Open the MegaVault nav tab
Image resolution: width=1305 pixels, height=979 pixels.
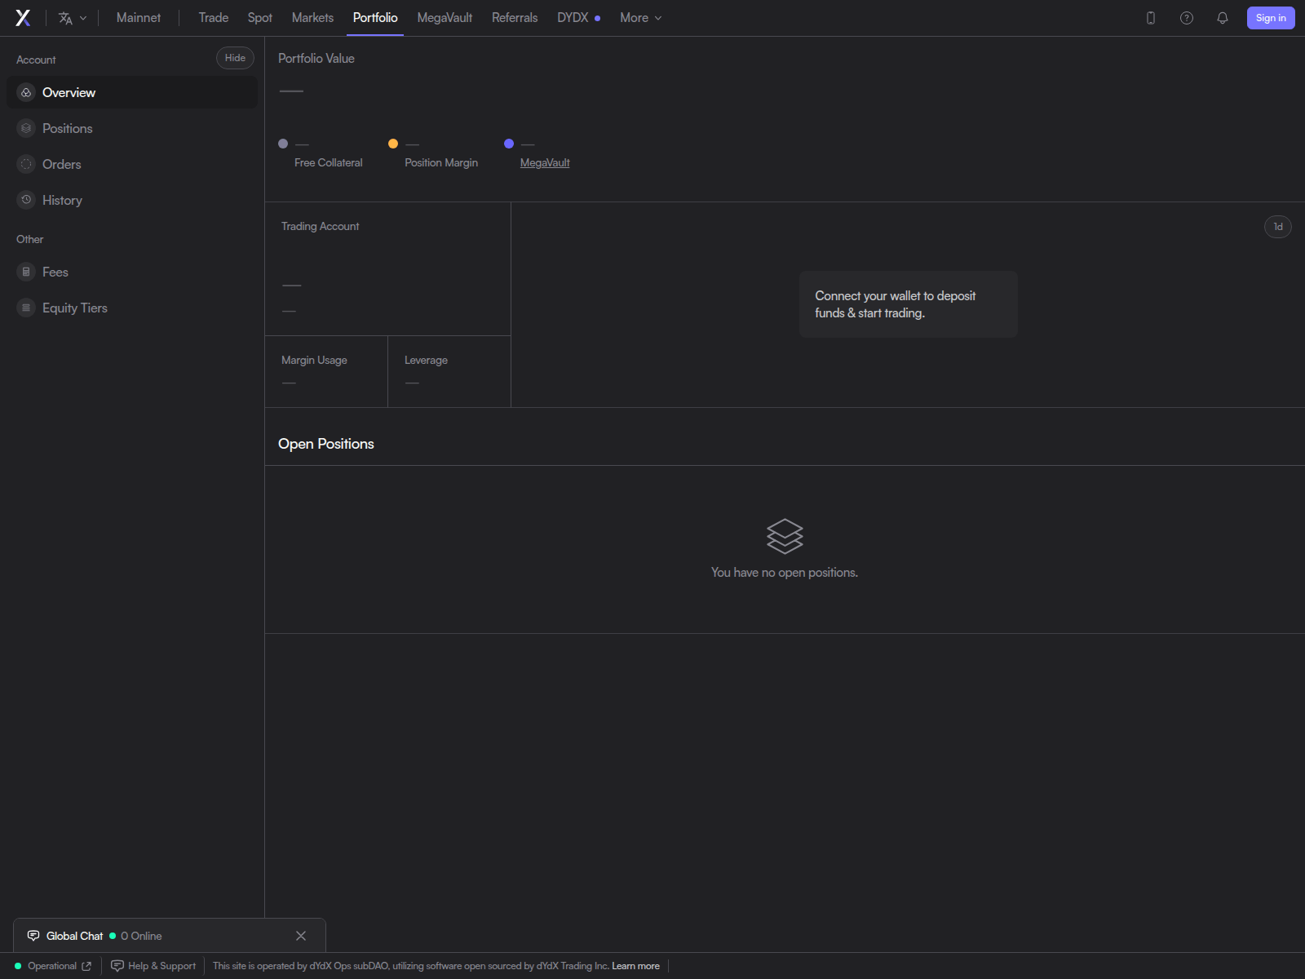(x=445, y=18)
